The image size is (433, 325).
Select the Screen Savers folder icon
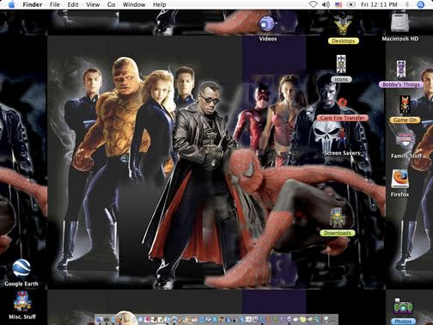coord(341,138)
